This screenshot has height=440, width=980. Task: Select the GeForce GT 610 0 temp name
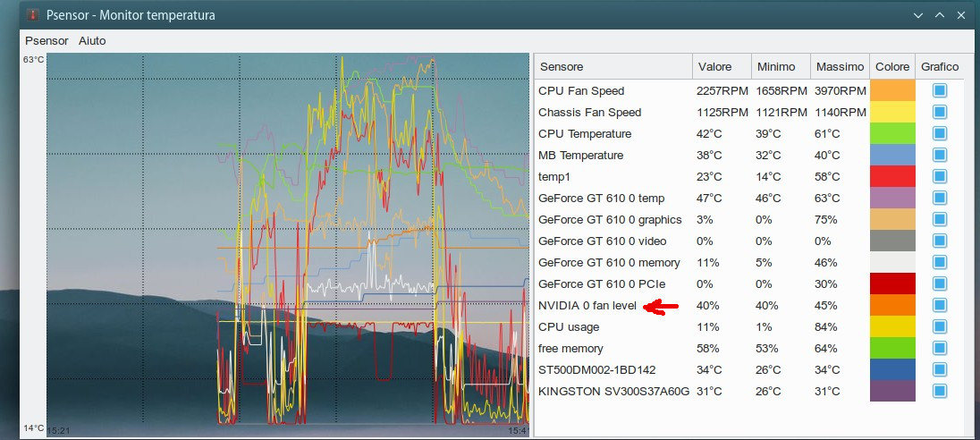(x=601, y=199)
